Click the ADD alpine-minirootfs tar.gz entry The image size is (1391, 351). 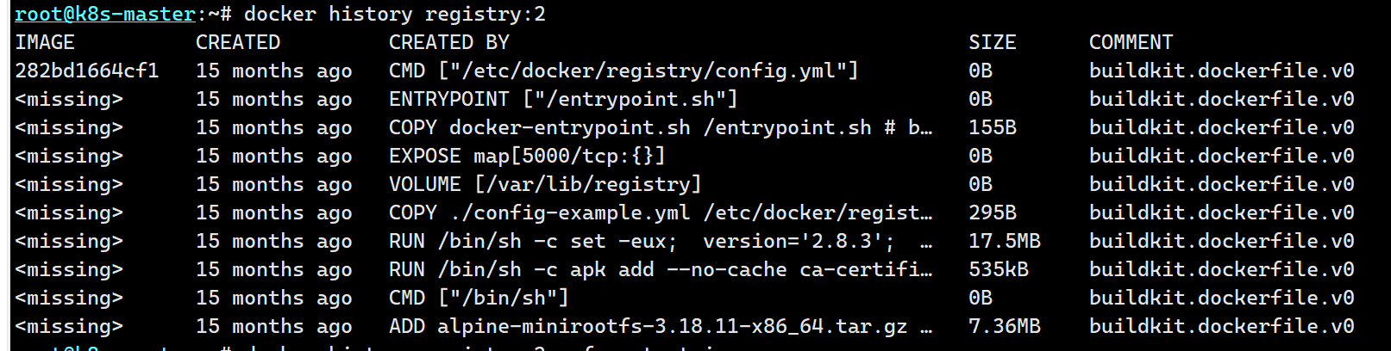coord(660,326)
